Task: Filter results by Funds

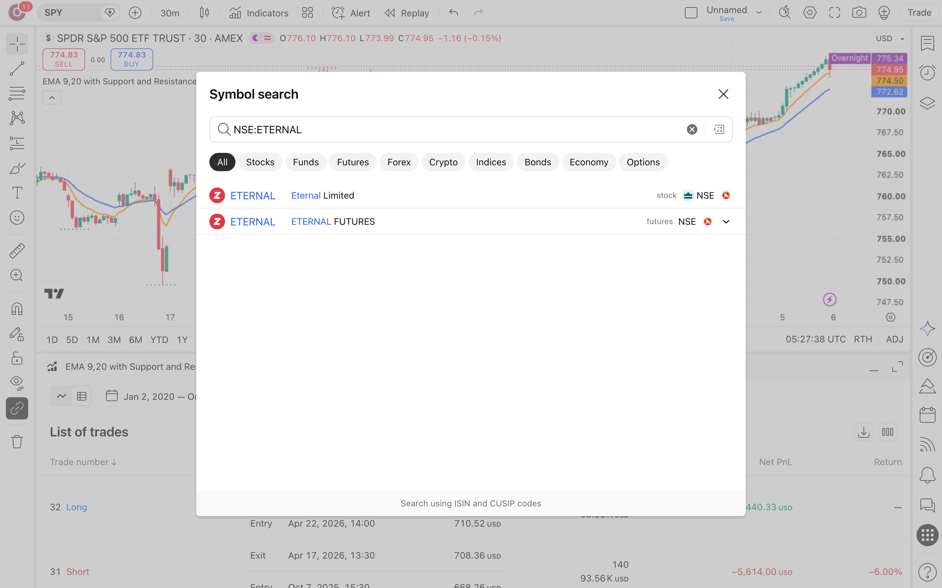Action: point(305,162)
